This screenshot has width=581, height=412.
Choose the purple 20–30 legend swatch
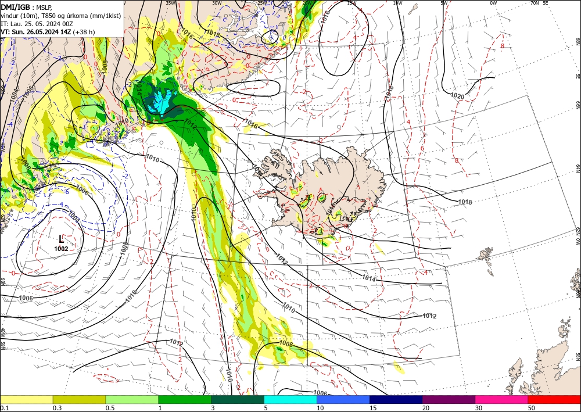pyautogui.click(x=449, y=399)
